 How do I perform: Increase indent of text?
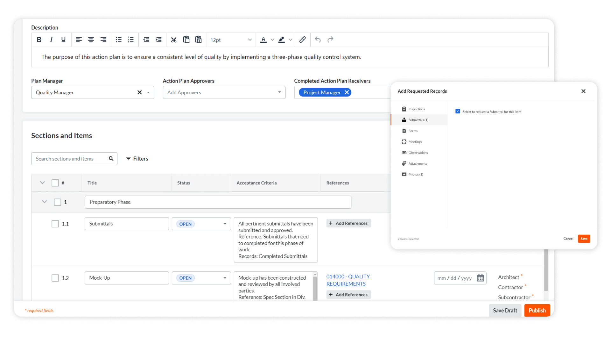click(158, 40)
